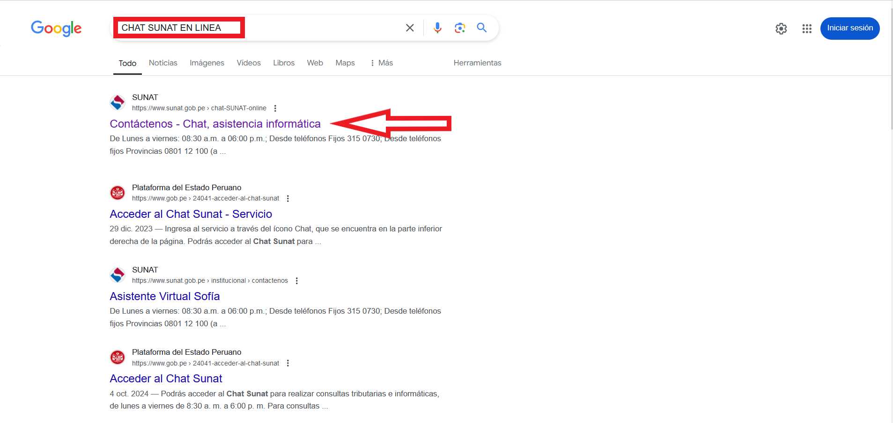Click Estado Peruano favicon of 29 dic. 2023 result
This screenshot has width=893, height=423.
click(118, 193)
